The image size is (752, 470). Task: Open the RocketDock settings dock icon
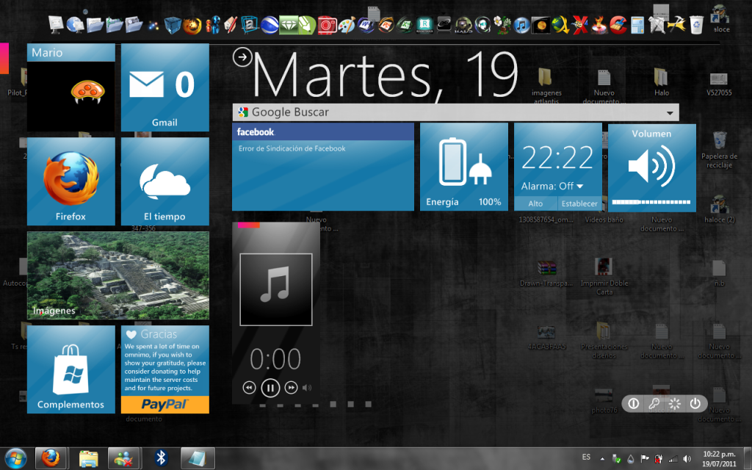click(424, 25)
